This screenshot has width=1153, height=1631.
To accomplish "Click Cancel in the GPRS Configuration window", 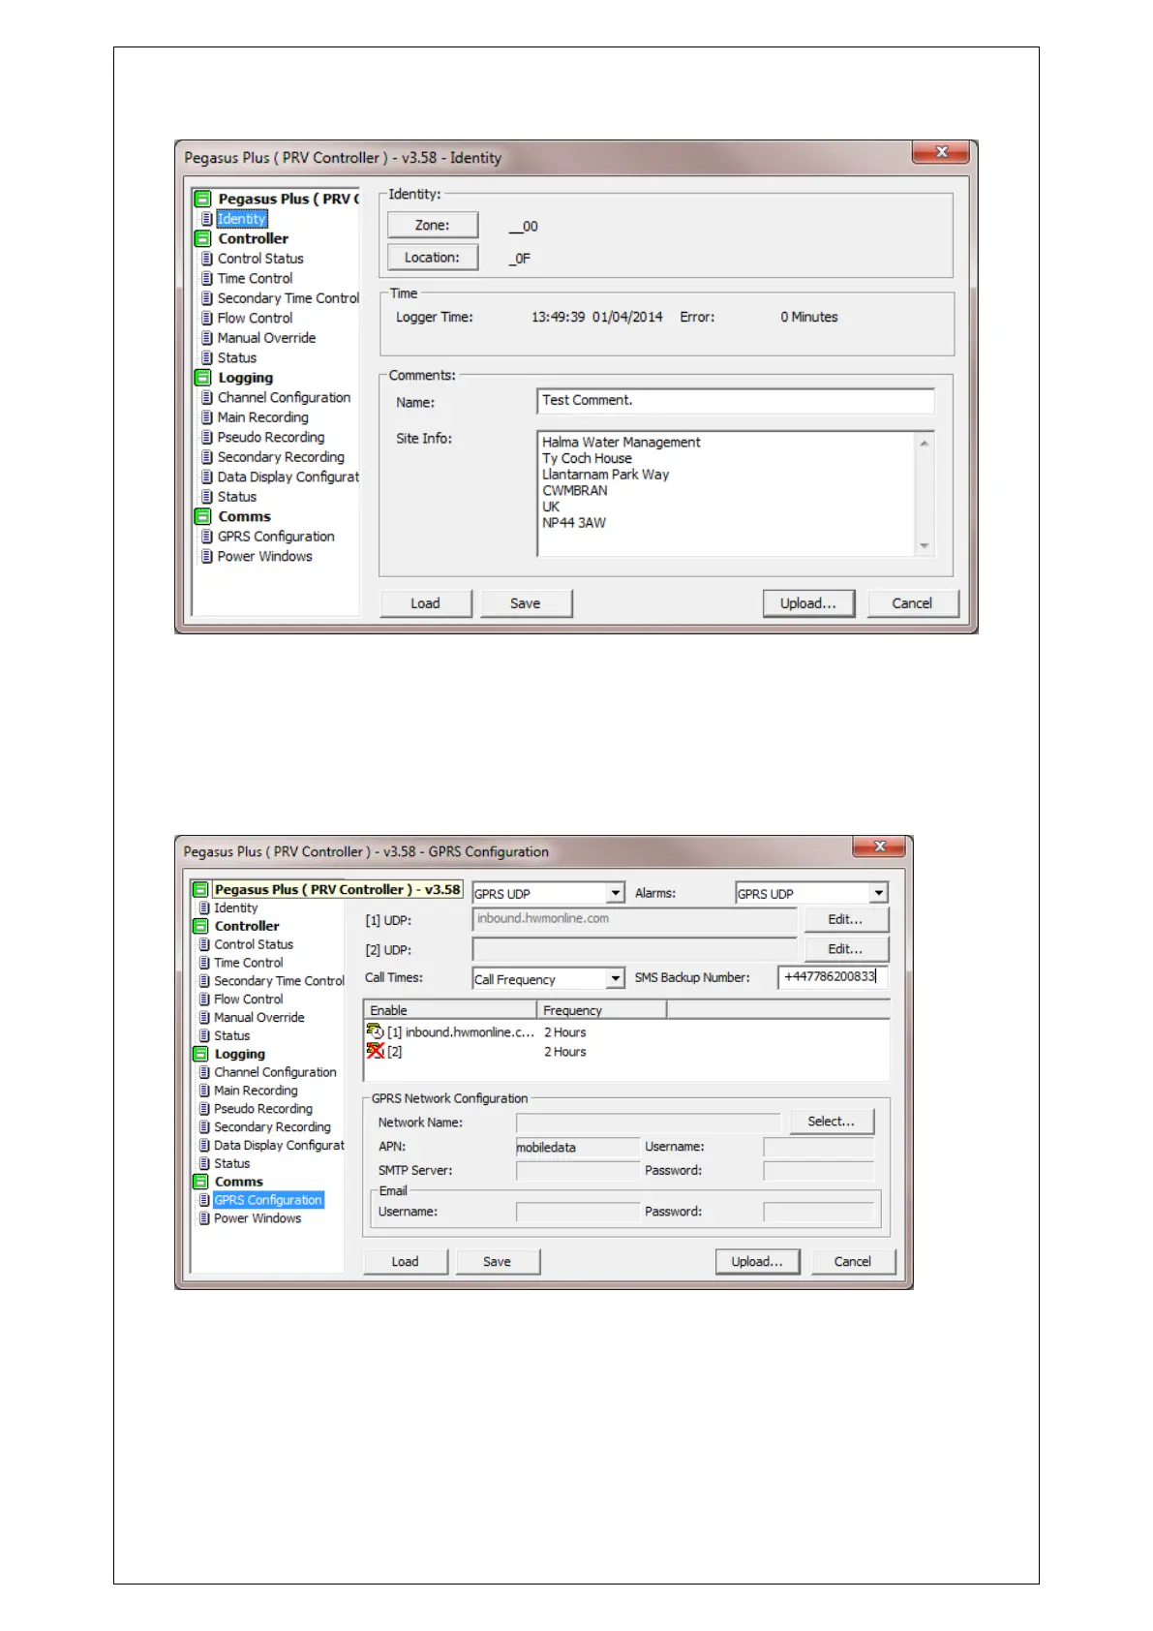I will [x=853, y=1261].
